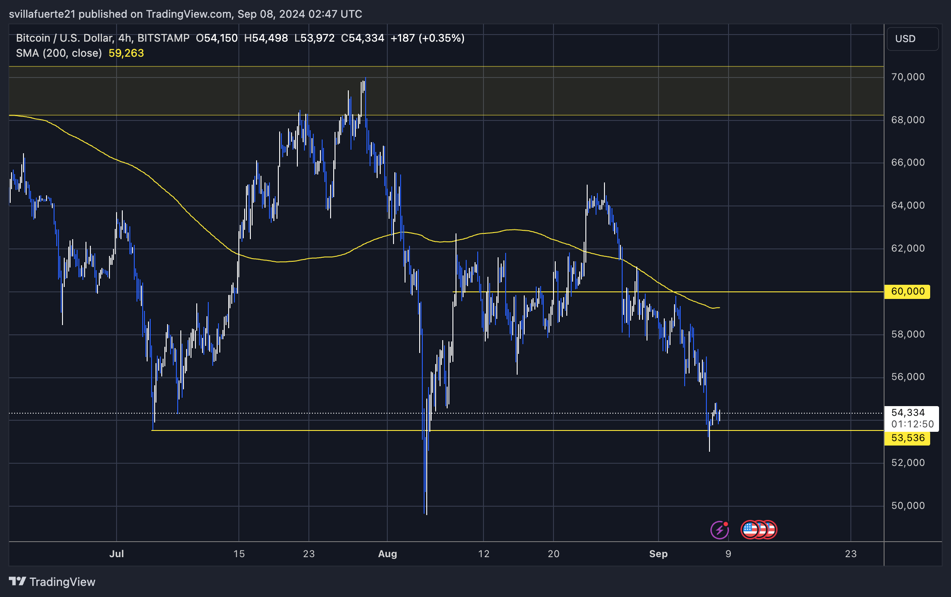Screen dimensions: 951x597
Task: Click the SMA value 59,263
Action: (x=126, y=53)
